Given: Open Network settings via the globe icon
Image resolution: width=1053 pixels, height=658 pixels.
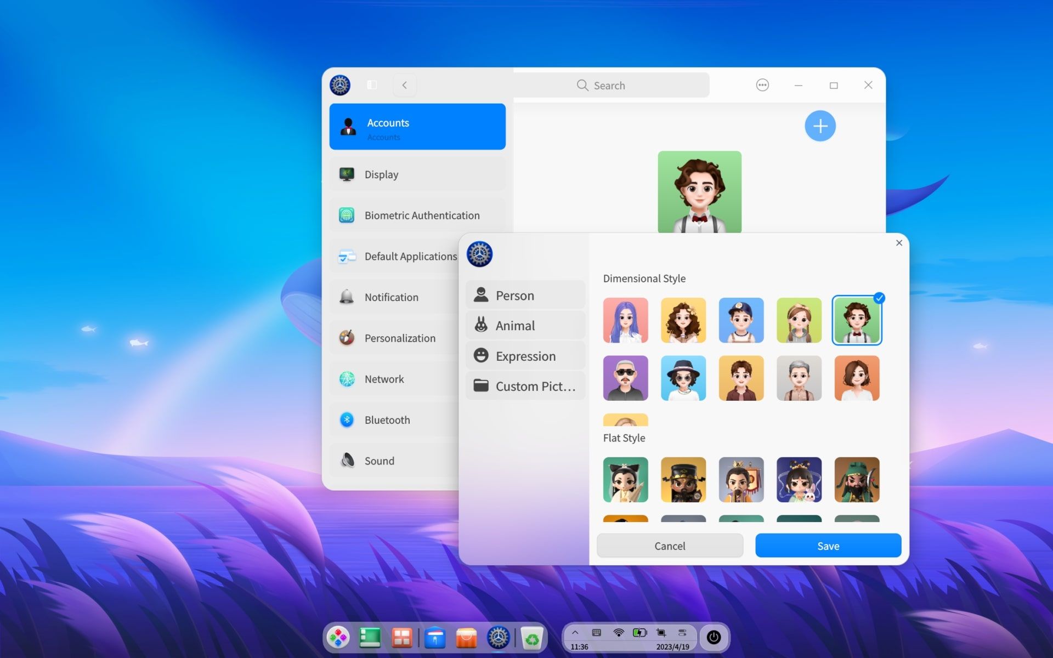Looking at the screenshot, I should point(347,378).
